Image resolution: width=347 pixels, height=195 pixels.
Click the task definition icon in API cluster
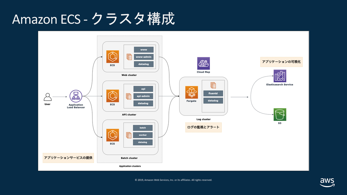click(128, 96)
